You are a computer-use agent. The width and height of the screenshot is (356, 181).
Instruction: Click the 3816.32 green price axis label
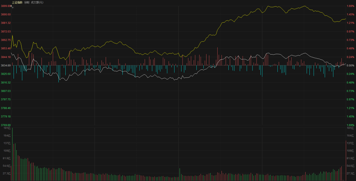tap(6, 82)
